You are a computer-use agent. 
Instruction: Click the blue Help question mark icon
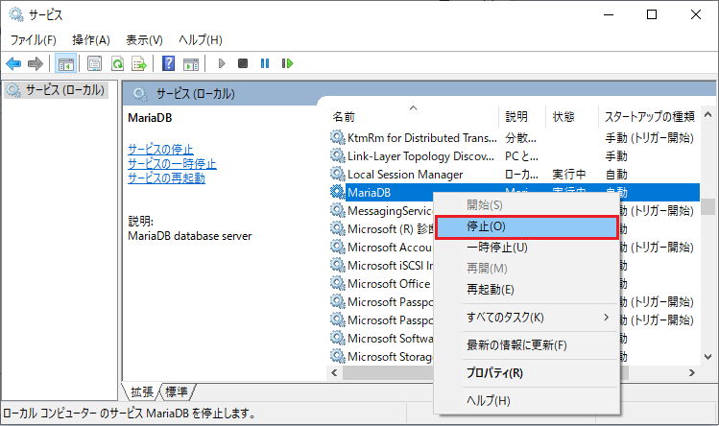[168, 63]
